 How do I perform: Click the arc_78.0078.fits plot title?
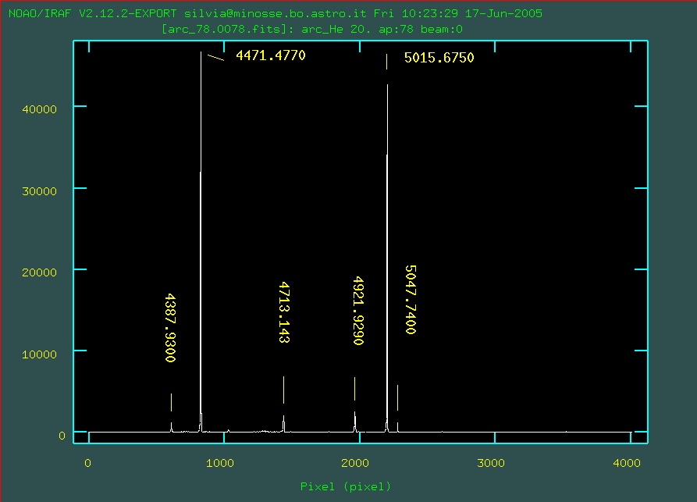pyautogui.click(x=312, y=29)
